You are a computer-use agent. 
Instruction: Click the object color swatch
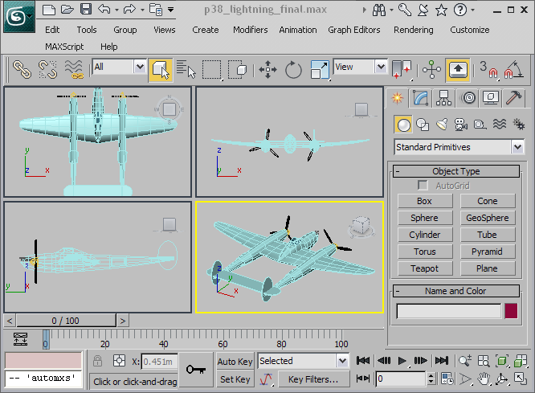[511, 311]
